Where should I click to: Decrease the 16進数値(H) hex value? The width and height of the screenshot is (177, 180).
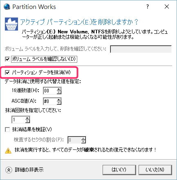[59, 92]
